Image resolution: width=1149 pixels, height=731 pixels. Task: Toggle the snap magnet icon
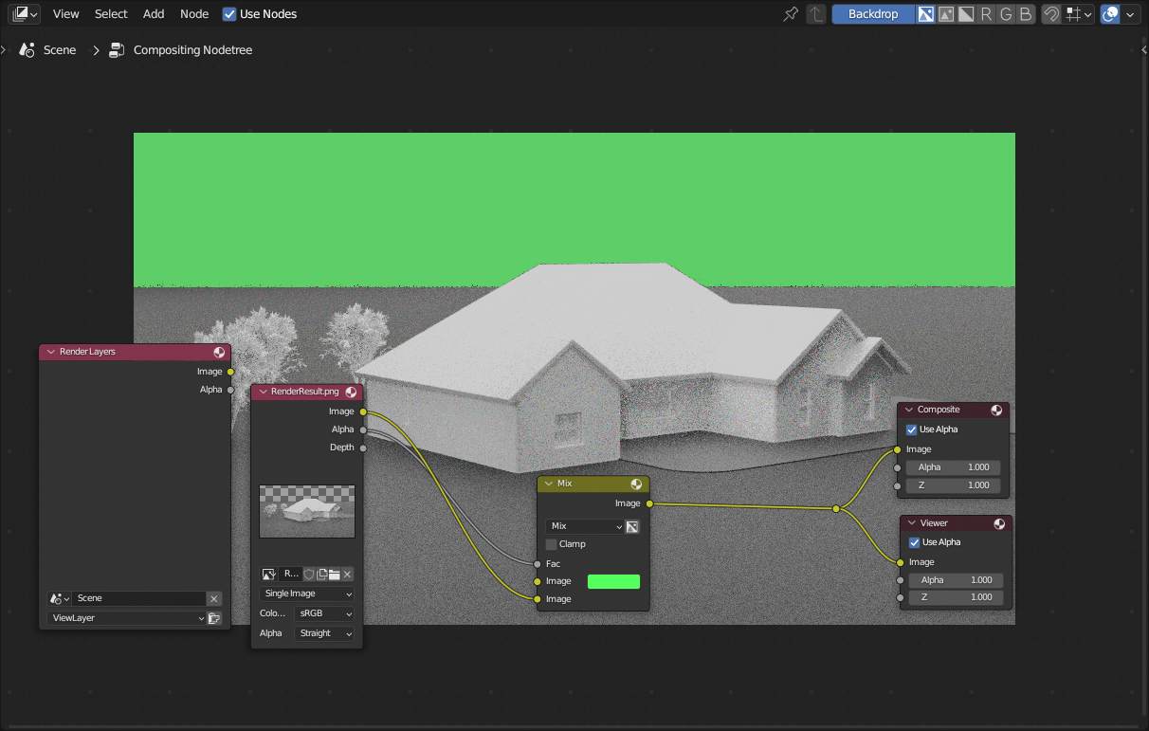(x=1050, y=14)
